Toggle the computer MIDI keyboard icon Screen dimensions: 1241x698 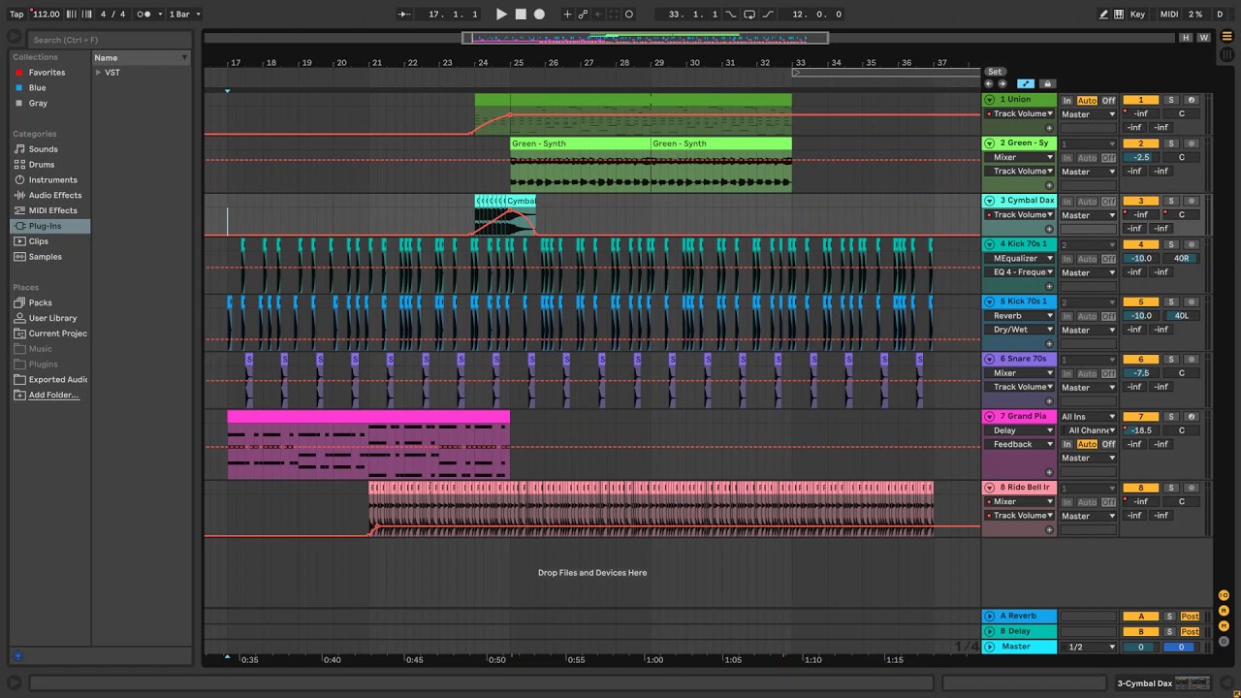tap(1119, 15)
